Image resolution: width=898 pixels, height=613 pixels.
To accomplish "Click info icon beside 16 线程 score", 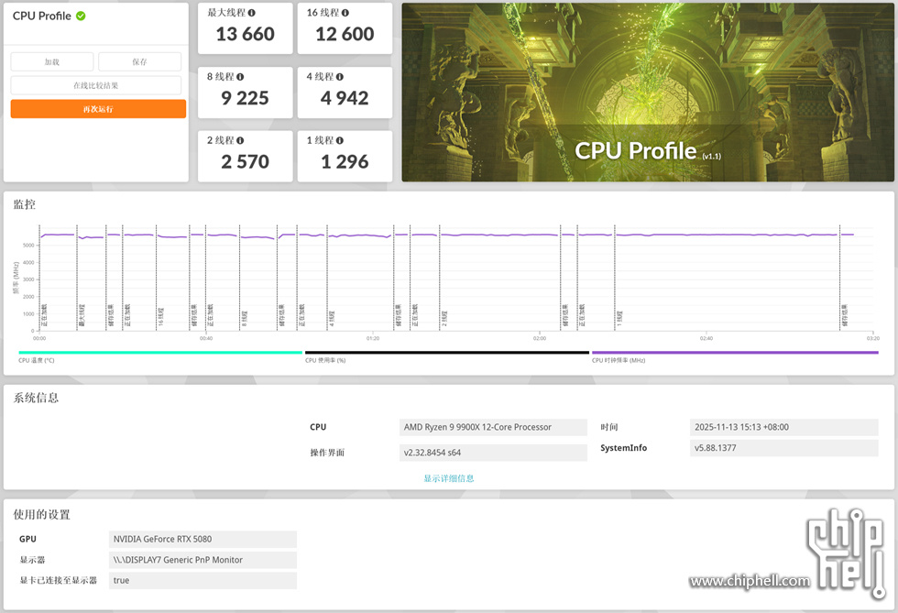I will tap(345, 14).
